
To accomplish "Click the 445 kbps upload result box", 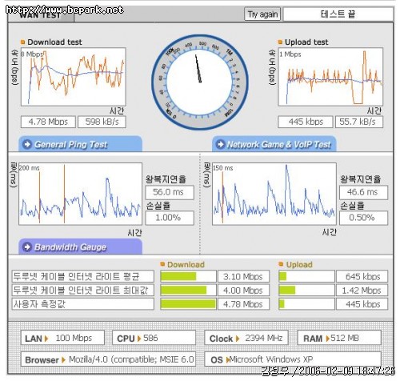I will point(306,122).
